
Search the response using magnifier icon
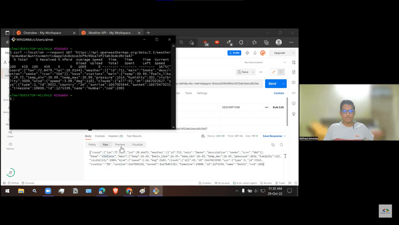click(x=282, y=144)
